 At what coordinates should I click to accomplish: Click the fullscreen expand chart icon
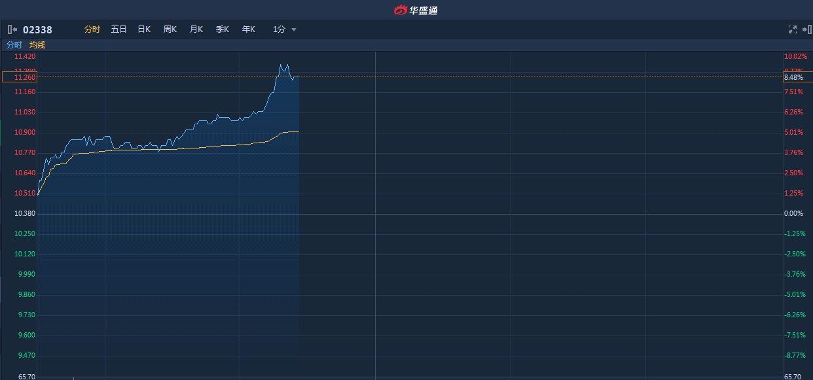click(792, 29)
